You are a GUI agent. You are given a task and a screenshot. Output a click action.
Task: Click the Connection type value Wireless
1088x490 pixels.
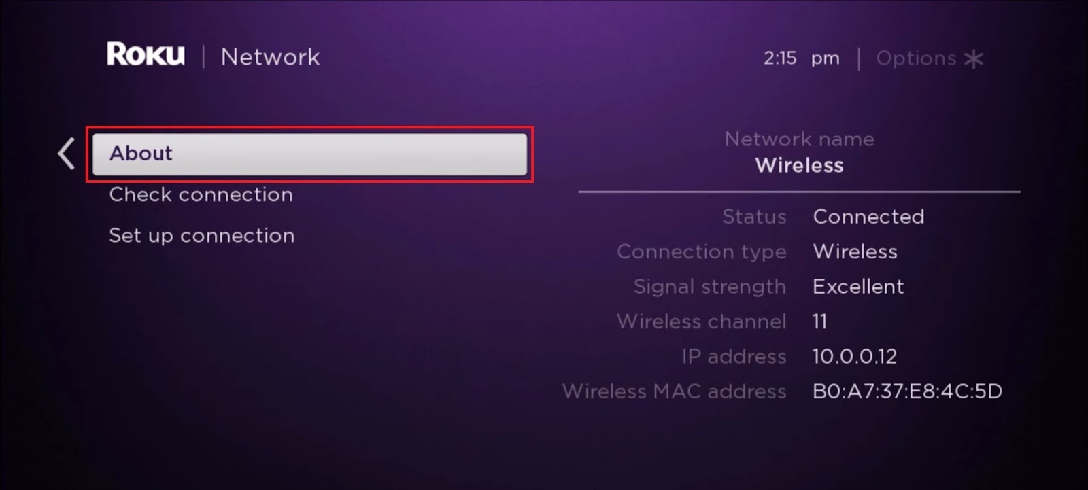[x=855, y=252]
